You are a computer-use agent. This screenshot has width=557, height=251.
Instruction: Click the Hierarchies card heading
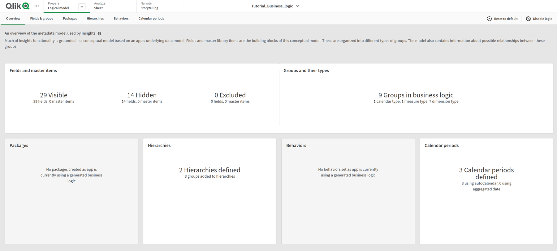tap(159, 145)
